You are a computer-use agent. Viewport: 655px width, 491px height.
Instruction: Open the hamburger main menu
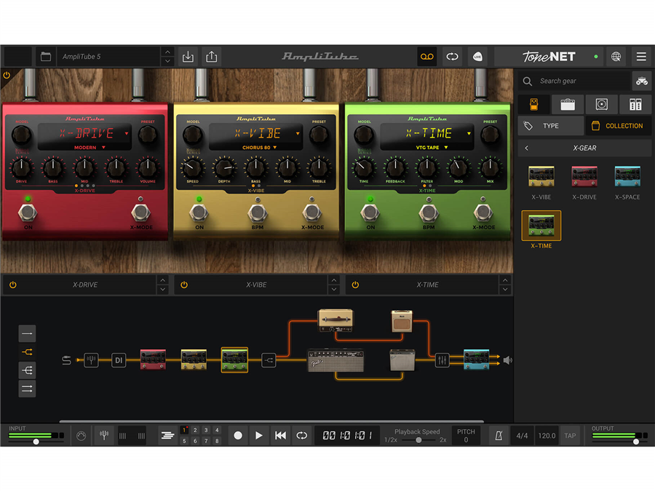coord(640,57)
